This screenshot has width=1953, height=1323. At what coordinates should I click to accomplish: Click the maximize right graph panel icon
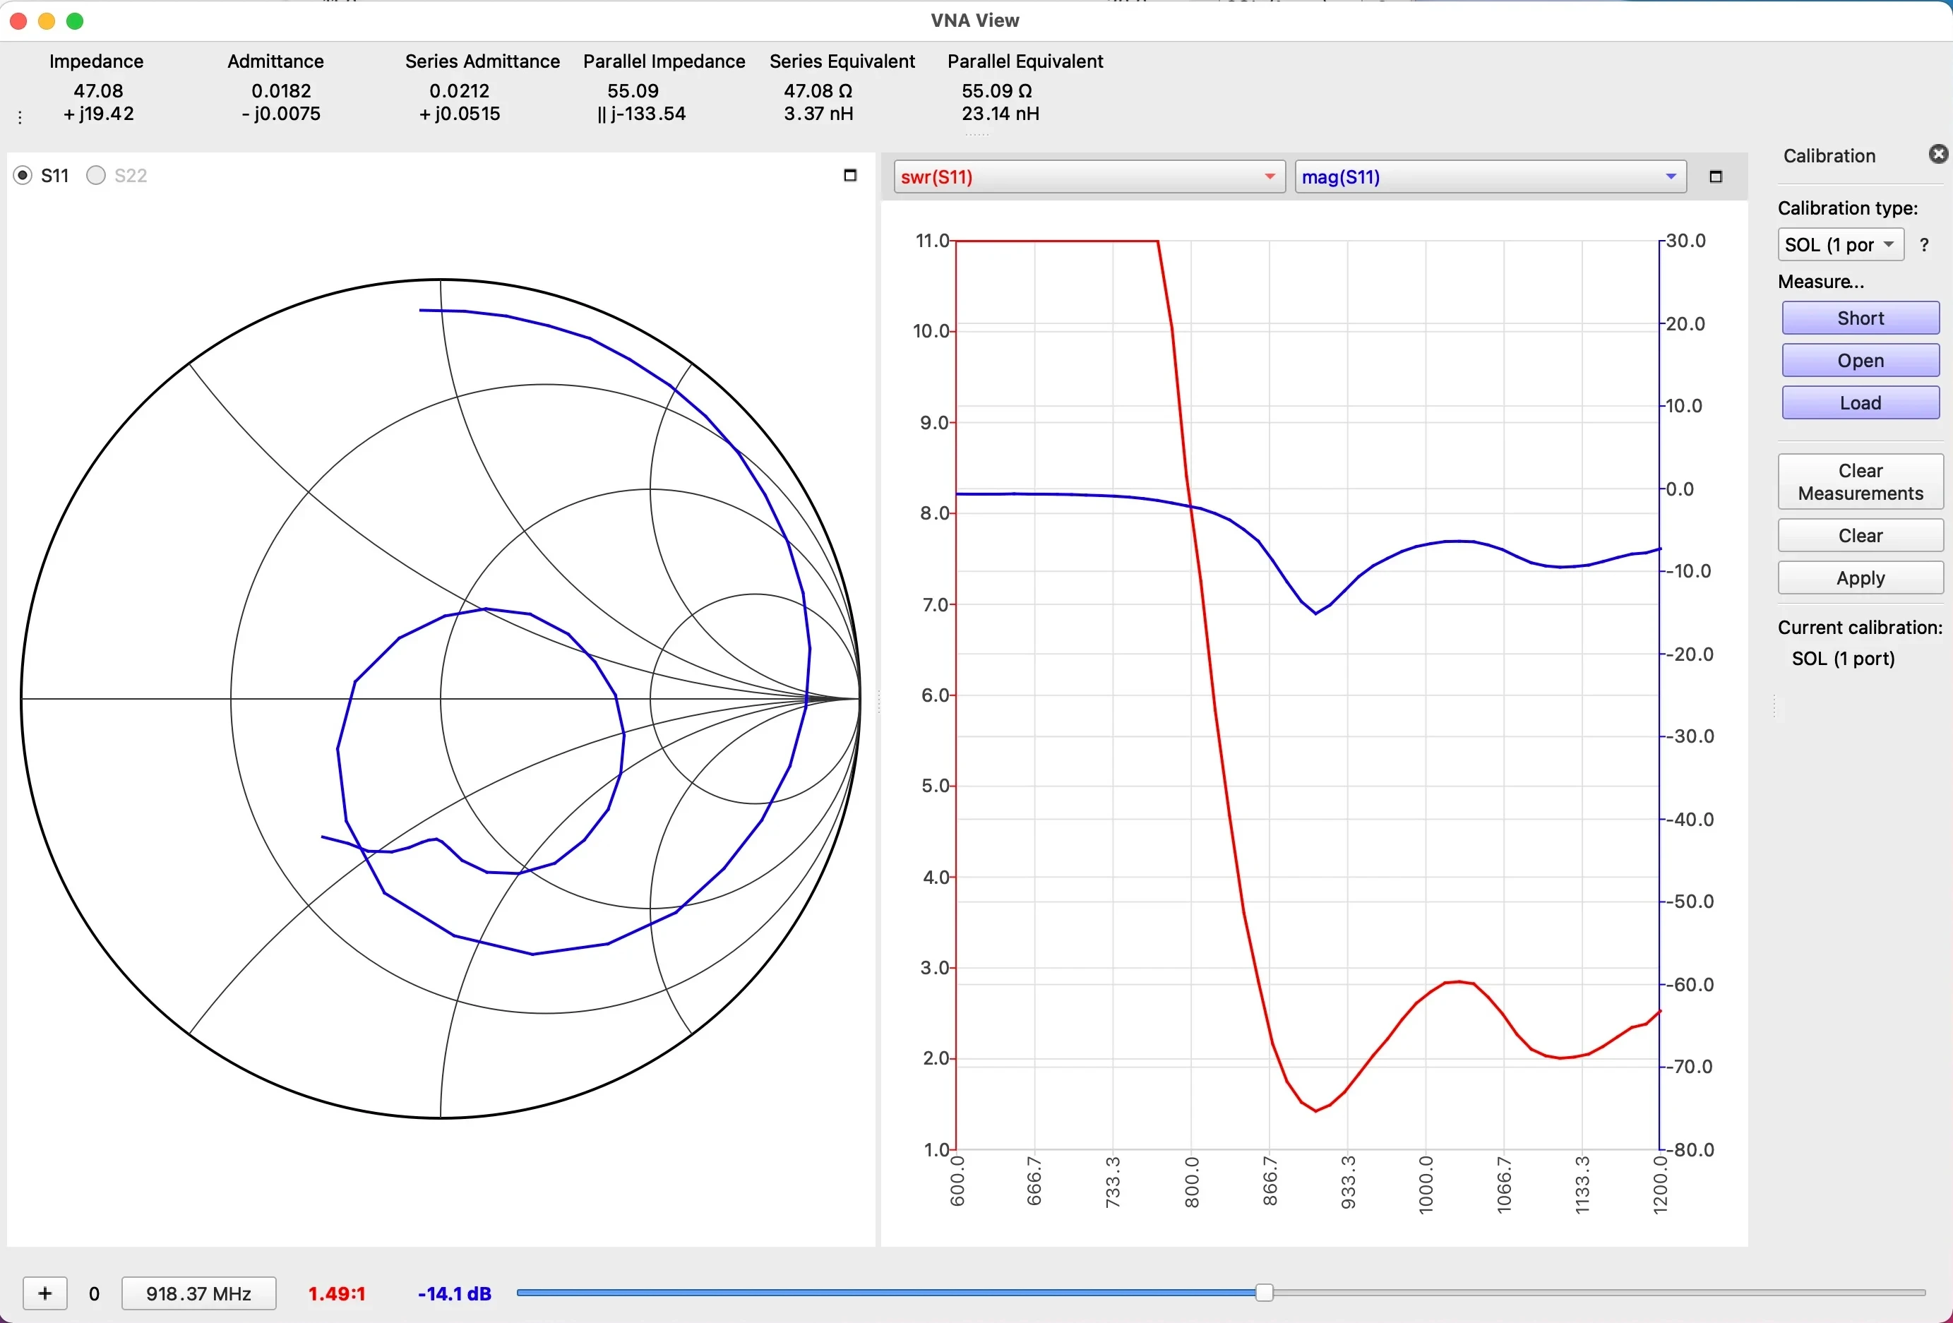point(1716,176)
